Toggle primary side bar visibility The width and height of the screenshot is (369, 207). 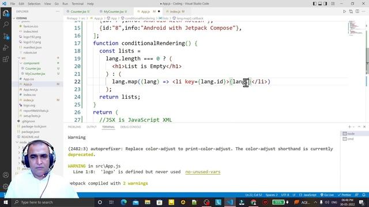pyautogui.click(x=315, y=3)
